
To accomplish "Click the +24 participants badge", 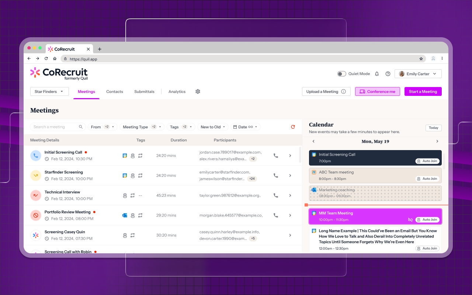I will pyautogui.click(x=252, y=179).
